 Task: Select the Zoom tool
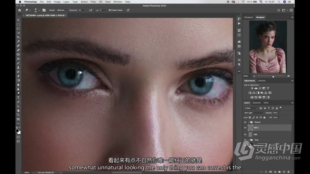click(18, 115)
